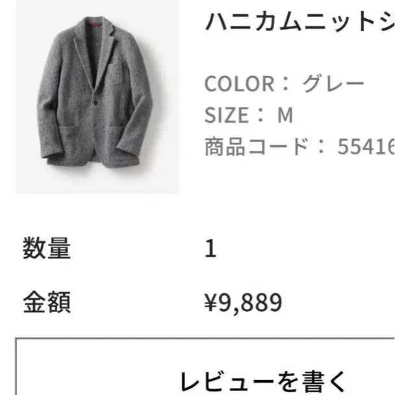Viewport: 395px width, 395px height.
Task: Click the jacket's upper front button
Action: click(x=97, y=102)
